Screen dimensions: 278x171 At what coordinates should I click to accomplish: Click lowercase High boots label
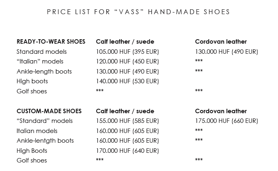tap(32, 81)
